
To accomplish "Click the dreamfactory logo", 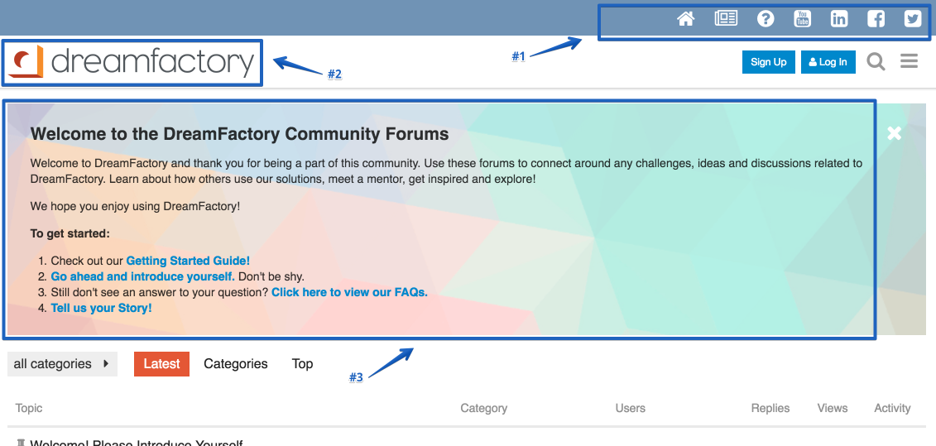I will point(132,62).
